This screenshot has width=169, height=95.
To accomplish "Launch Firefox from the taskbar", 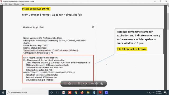I will pyautogui.click(x=82, y=93).
